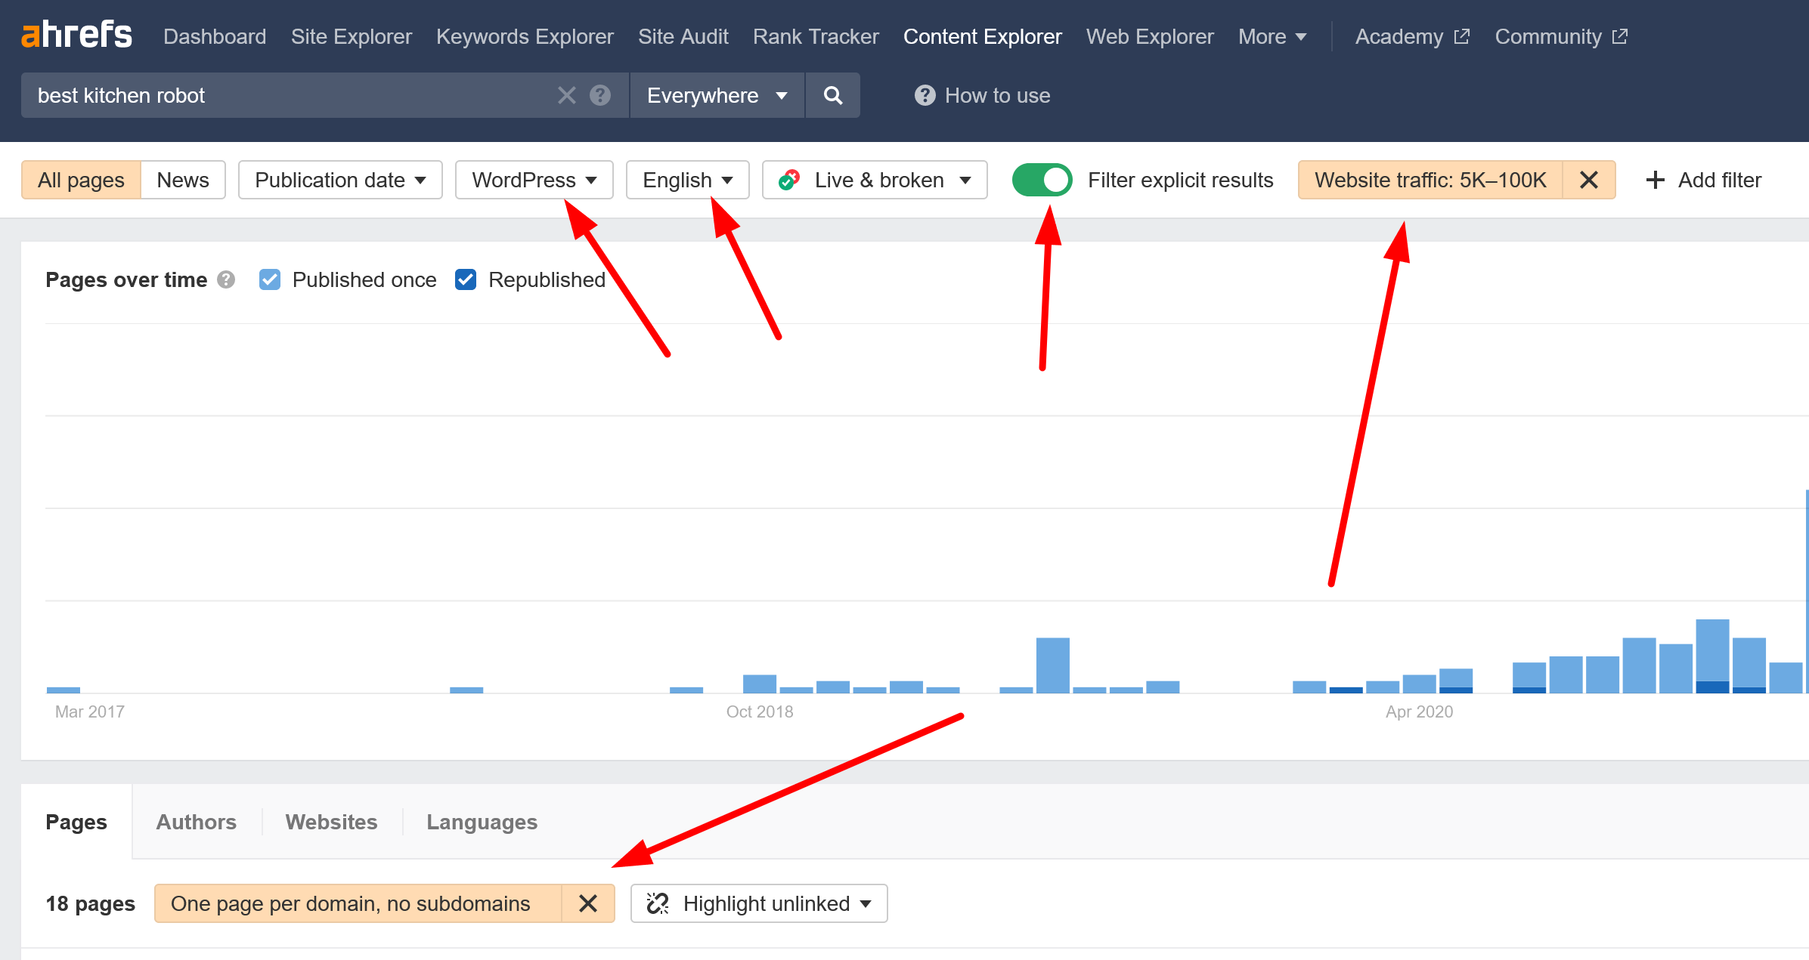
Task: Click the tallest bar near Oct 2018–Apr 2020
Action: [x=1052, y=665]
